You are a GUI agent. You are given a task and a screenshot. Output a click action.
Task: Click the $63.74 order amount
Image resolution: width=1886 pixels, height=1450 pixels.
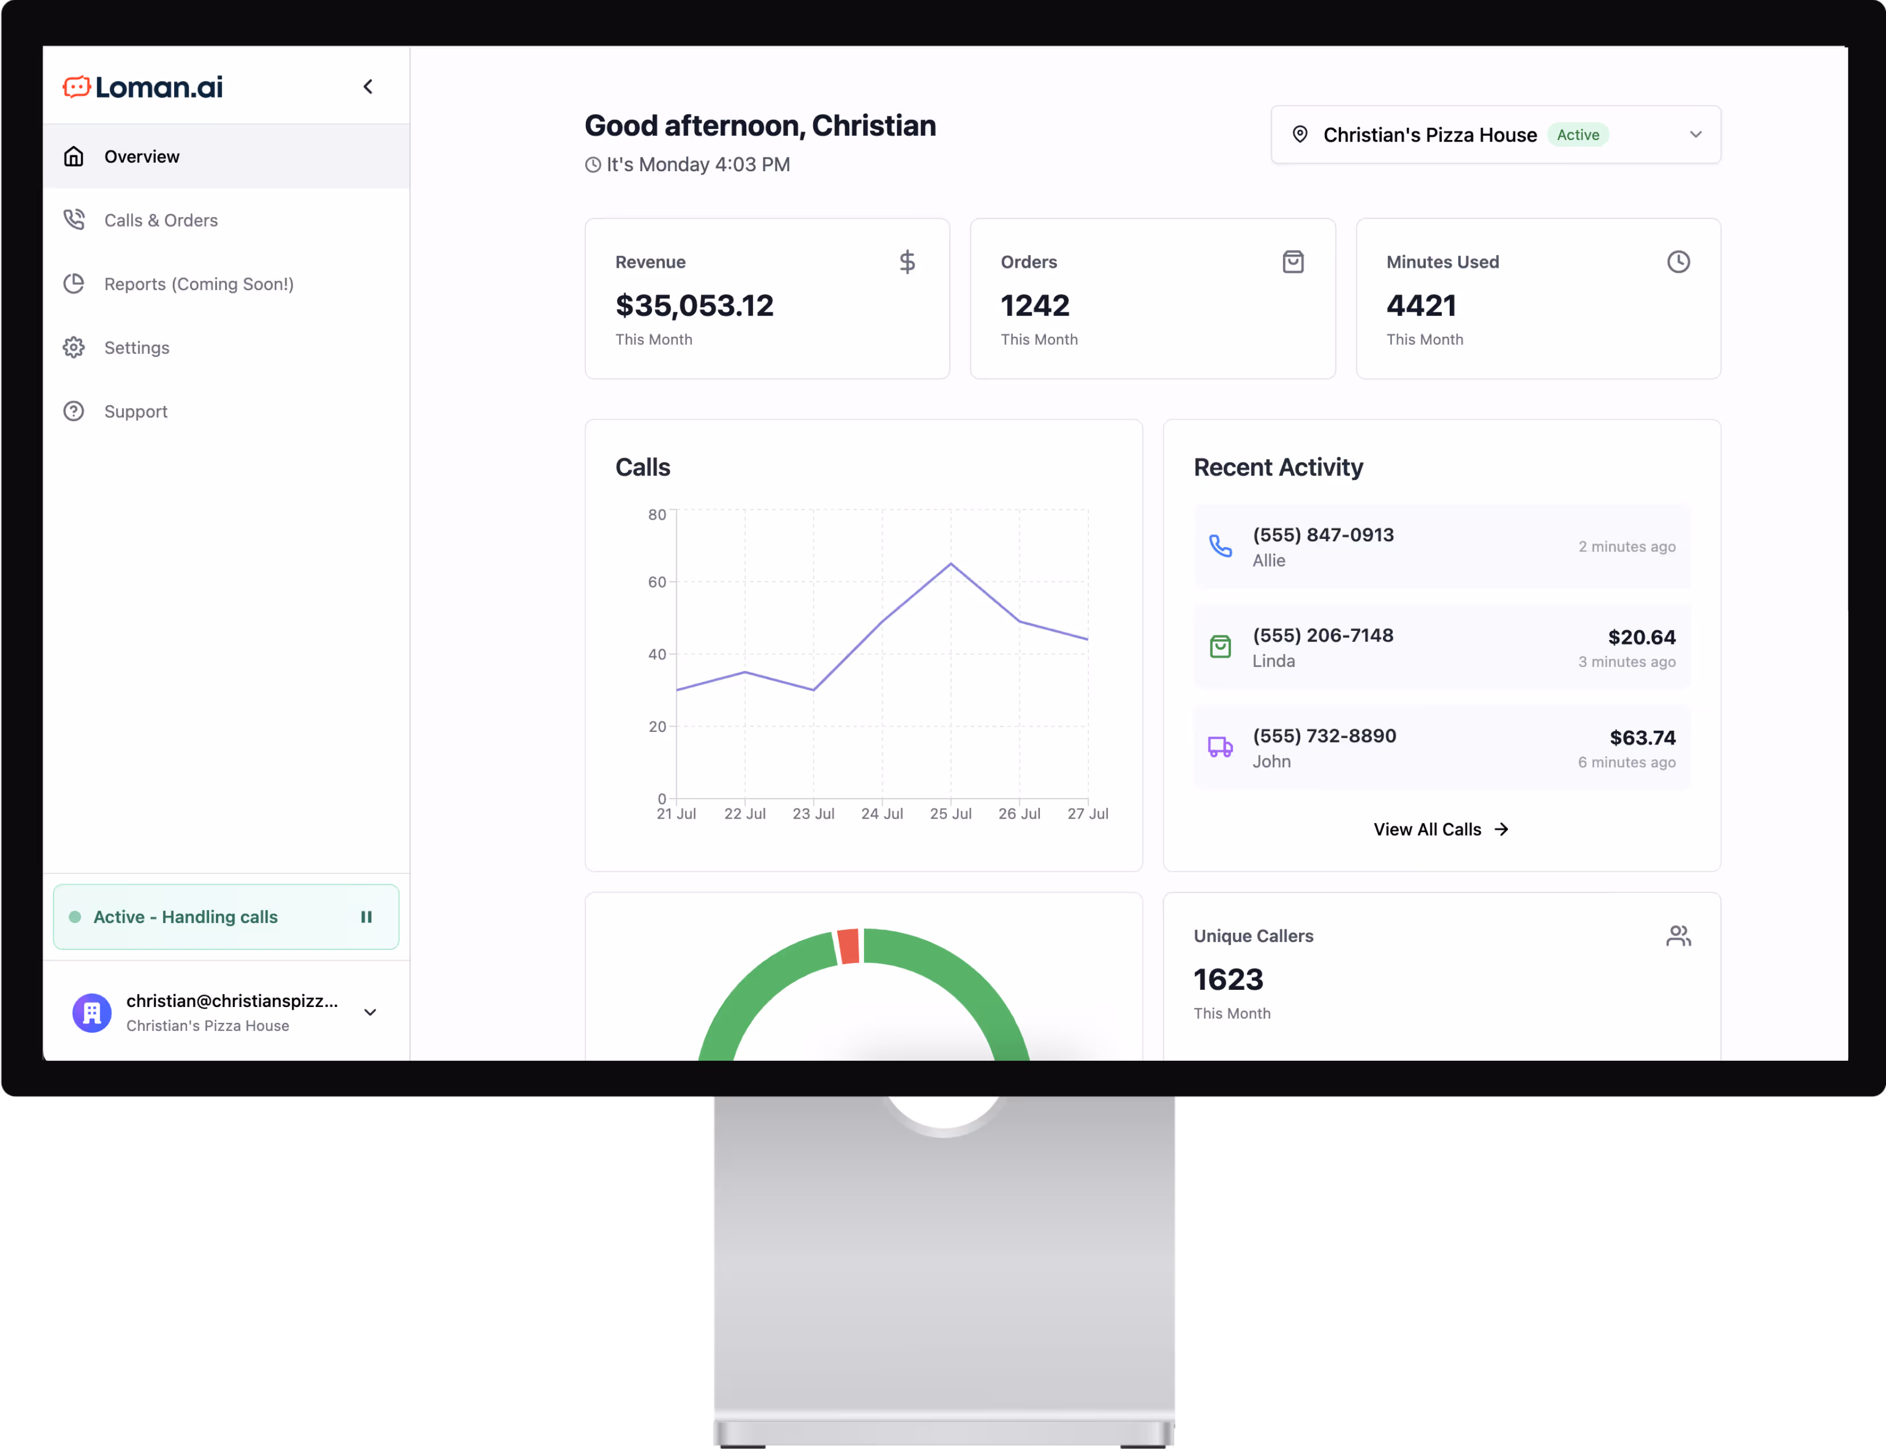click(x=1643, y=738)
